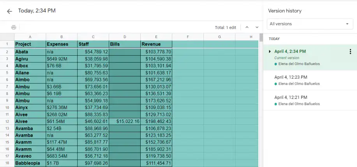Click the Staff header cell
Screen dimensions: 357x167
93,44
